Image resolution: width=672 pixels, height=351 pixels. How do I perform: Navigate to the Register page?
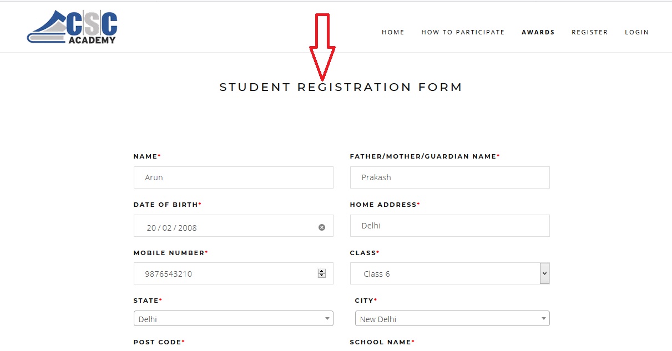(x=589, y=32)
